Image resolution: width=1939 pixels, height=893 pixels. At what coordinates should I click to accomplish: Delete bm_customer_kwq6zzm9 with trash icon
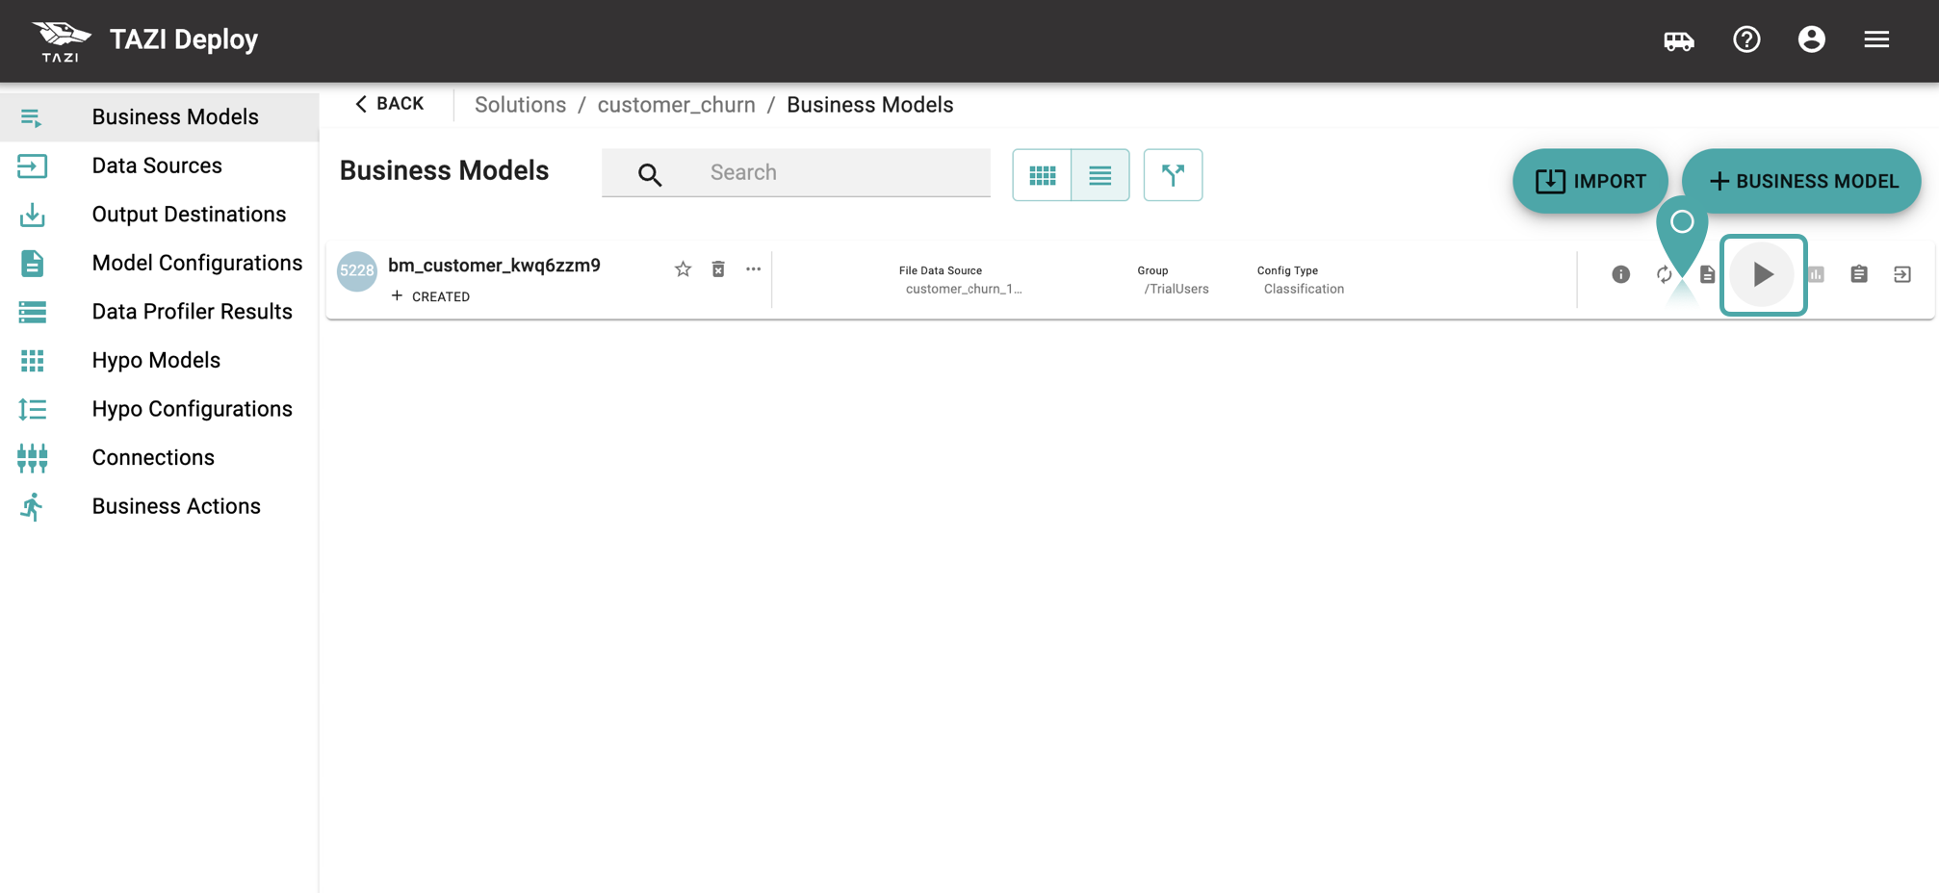pyautogui.click(x=718, y=269)
